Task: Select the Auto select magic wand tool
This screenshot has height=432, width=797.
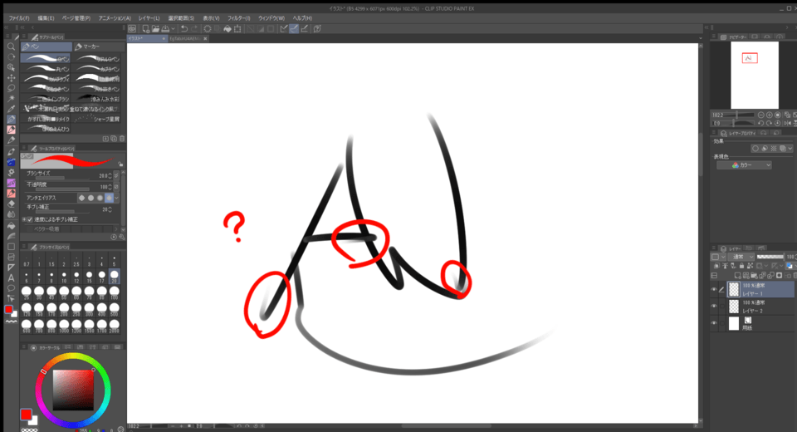Action: (11, 98)
